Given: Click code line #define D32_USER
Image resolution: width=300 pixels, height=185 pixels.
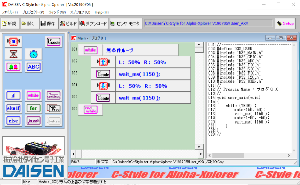Looking at the screenshot, I should (x=234, y=49).
